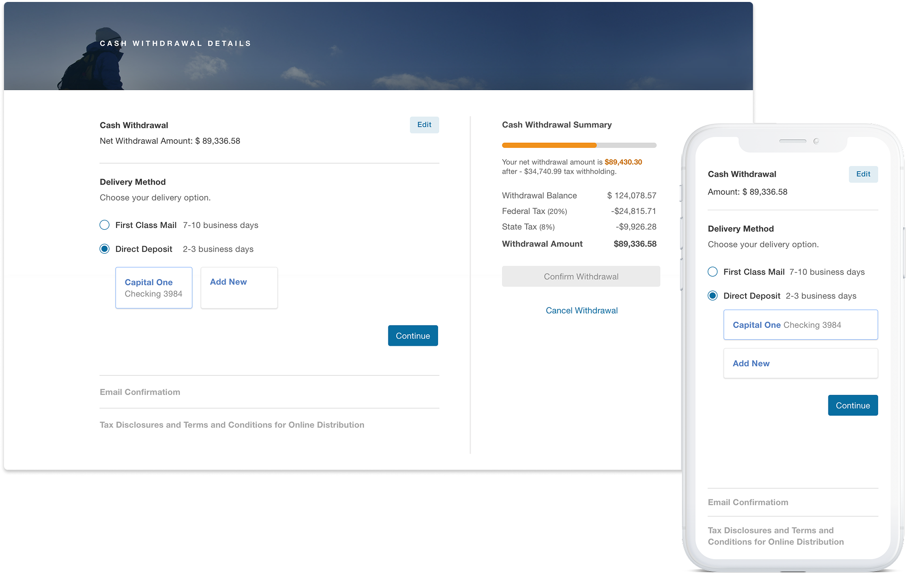Choose Capital One Checking 3984 on phone
This screenshot has width=908, height=588.
(800, 325)
